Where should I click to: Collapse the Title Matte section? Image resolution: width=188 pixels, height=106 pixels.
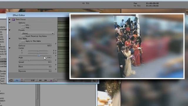(9, 39)
